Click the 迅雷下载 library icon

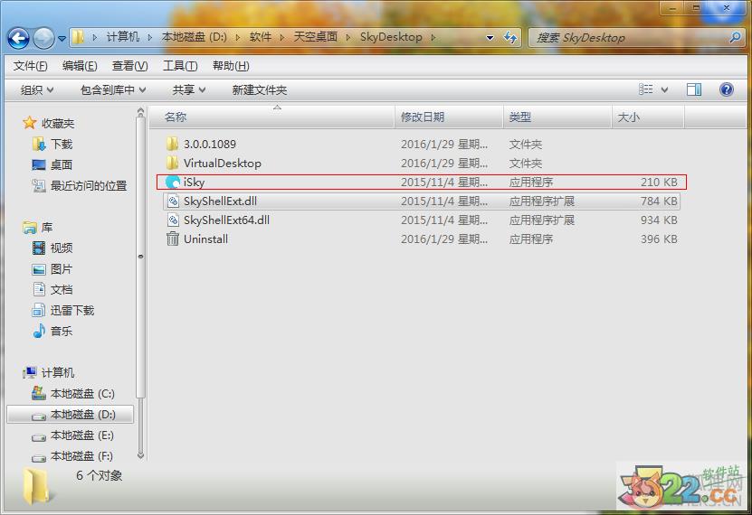tap(39, 310)
